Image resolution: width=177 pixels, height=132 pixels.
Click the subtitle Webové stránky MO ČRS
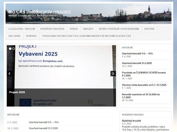point(33,16)
